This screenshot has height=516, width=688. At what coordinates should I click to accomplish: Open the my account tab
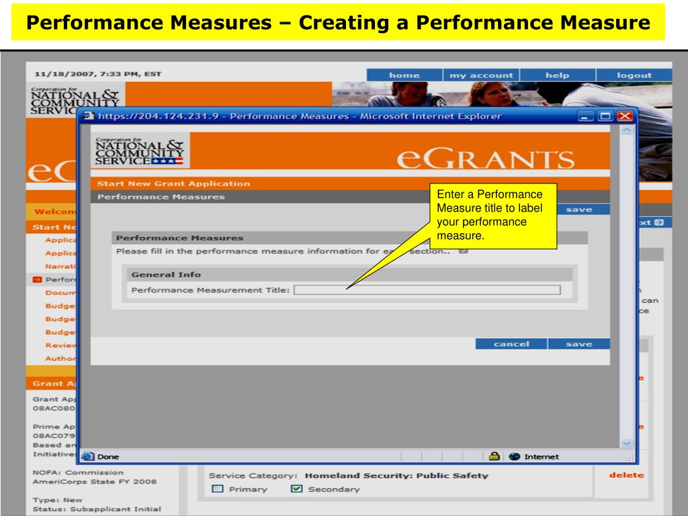(x=481, y=75)
